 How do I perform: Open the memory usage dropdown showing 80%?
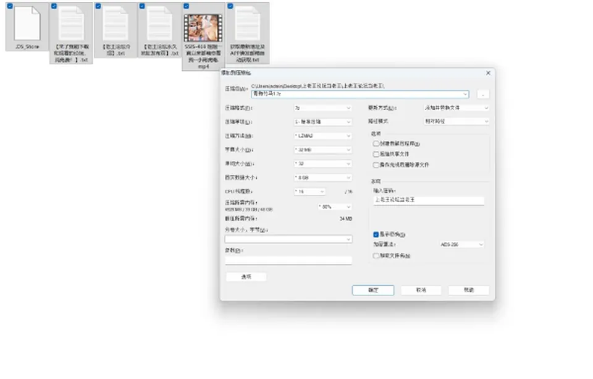(x=335, y=207)
